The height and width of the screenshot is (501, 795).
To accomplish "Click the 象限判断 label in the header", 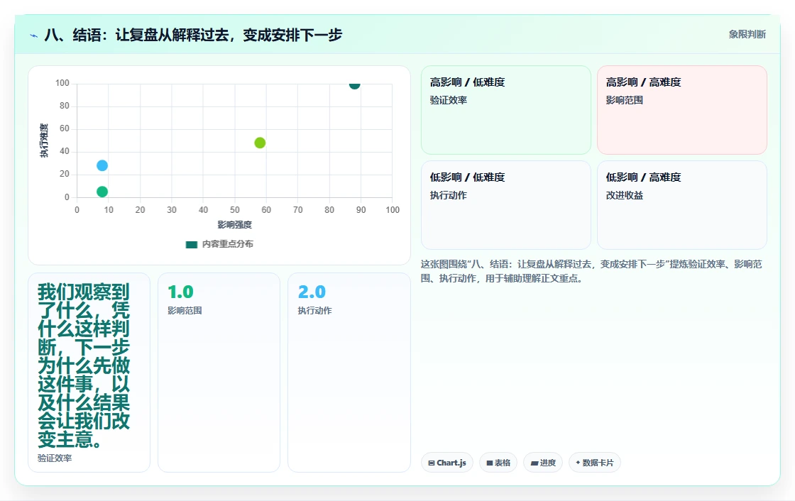I will point(747,35).
